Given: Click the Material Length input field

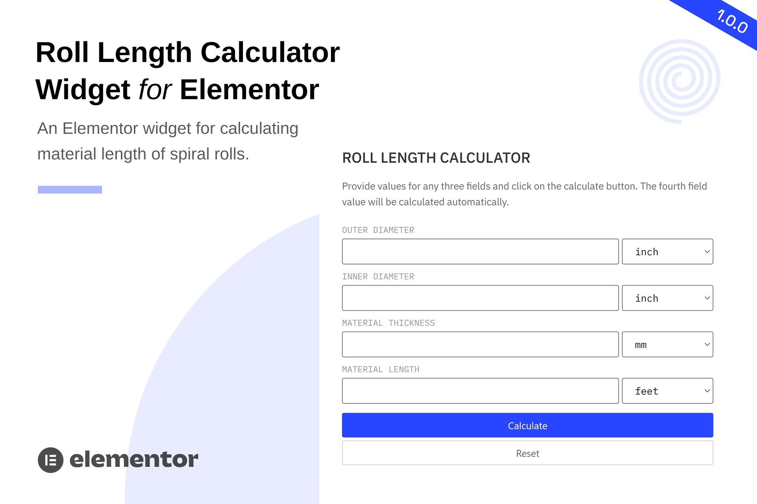Looking at the screenshot, I should (x=480, y=391).
